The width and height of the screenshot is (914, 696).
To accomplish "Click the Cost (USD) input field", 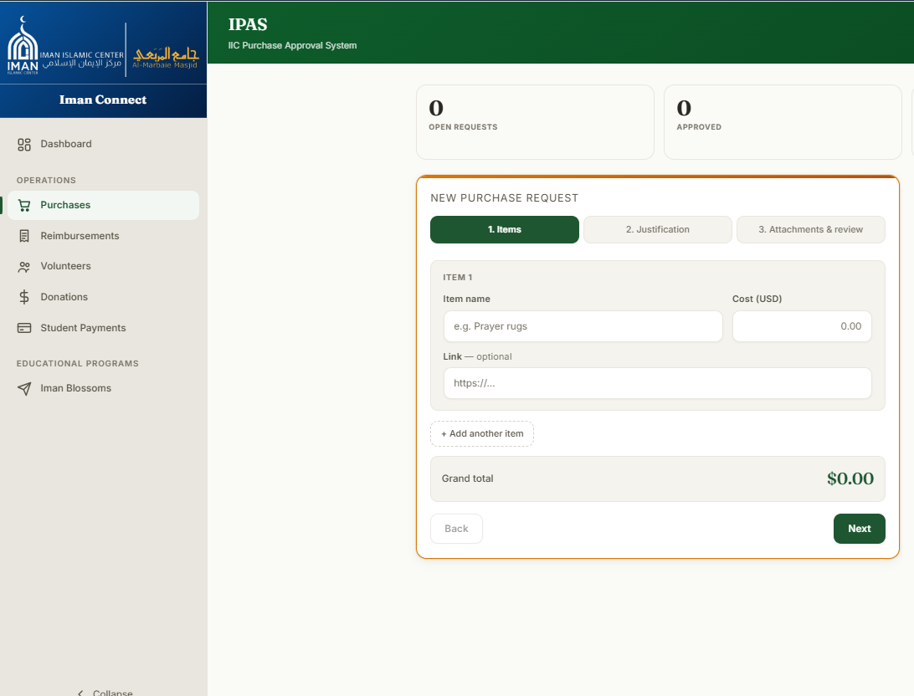I will [802, 326].
